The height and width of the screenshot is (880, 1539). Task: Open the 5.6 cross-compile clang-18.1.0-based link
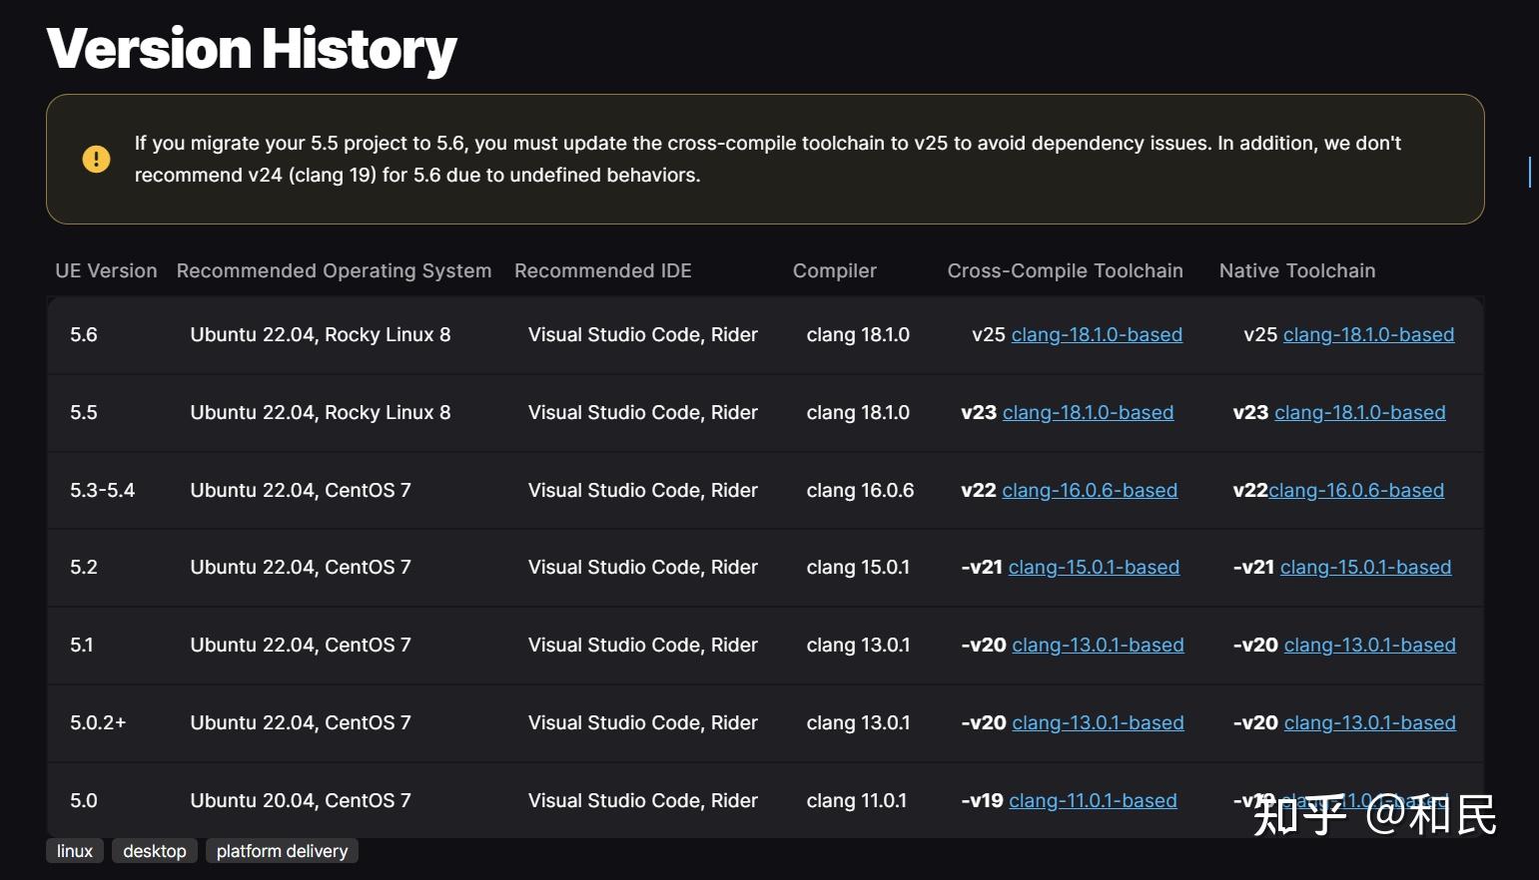click(x=1097, y=335)
